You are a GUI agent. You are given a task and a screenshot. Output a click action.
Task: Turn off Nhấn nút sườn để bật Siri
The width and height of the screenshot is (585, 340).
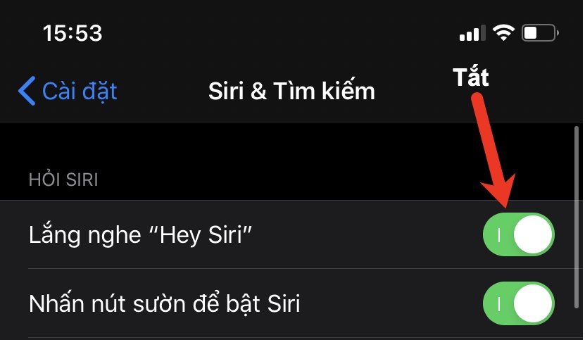pyautogui.click(x=519, y=304)
